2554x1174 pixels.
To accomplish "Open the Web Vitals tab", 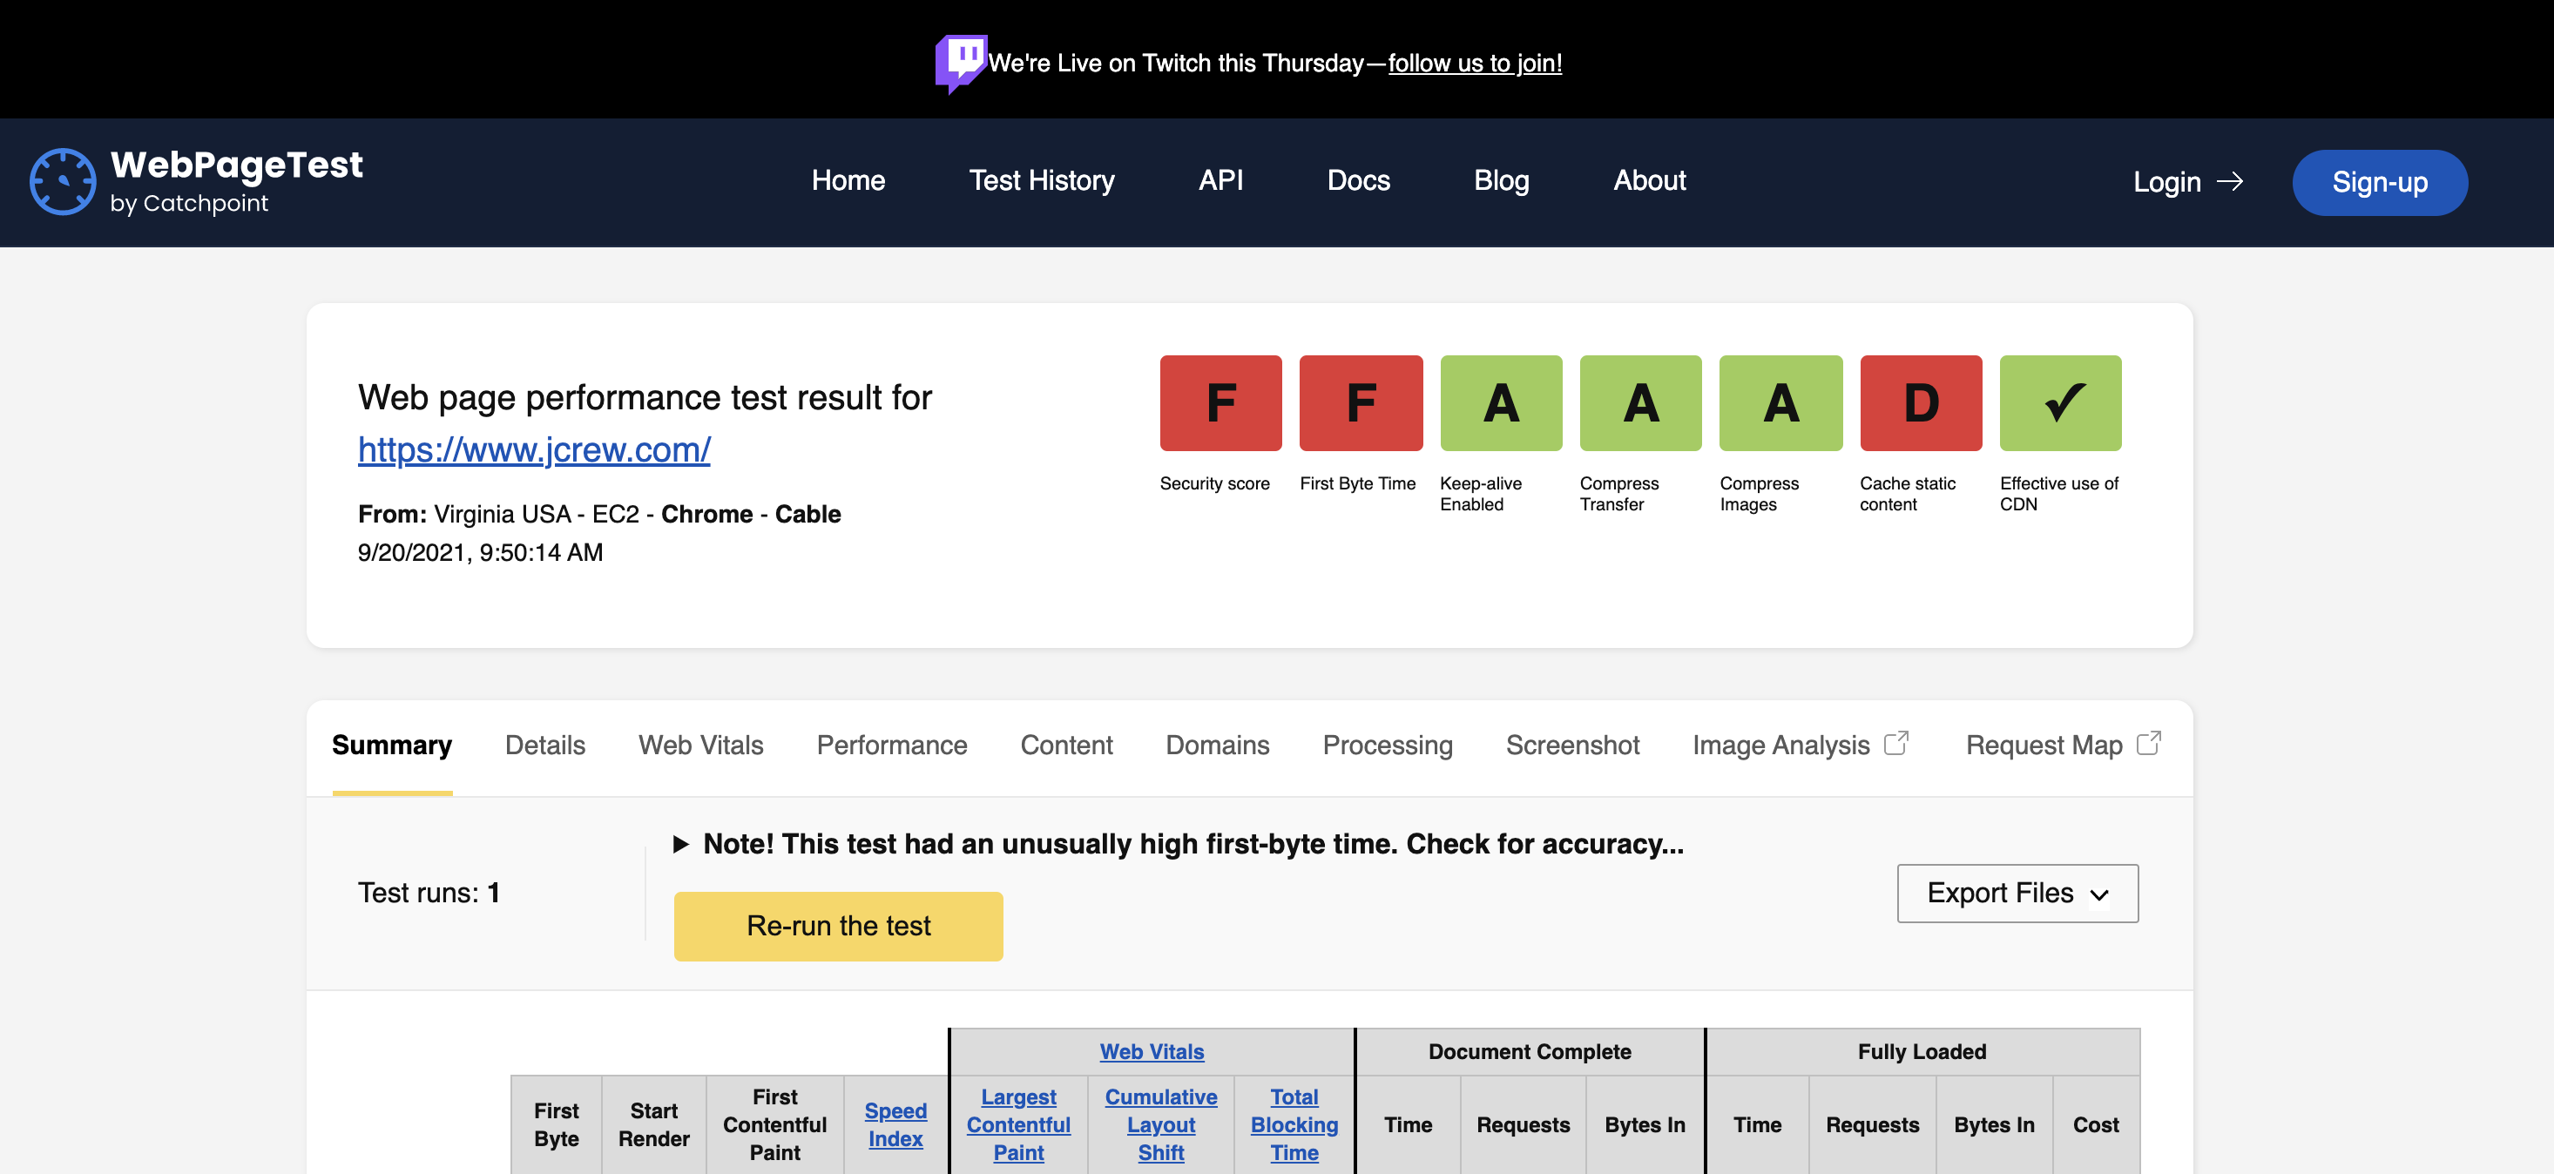I will (700, 745).
